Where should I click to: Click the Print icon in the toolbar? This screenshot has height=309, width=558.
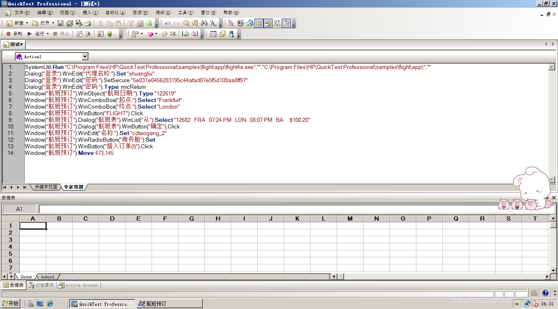coord(88,23)
